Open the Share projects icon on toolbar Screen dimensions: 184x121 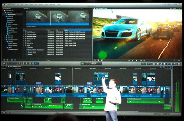point(4,64)
